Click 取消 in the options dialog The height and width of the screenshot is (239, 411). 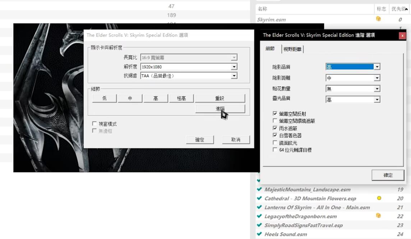[x=236, y=139]
